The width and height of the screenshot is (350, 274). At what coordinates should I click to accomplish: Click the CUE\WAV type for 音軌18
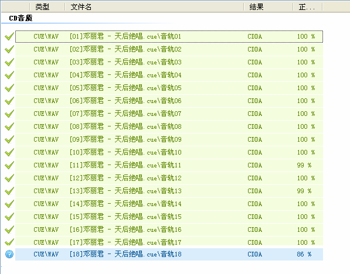click(x=46, y=254)
